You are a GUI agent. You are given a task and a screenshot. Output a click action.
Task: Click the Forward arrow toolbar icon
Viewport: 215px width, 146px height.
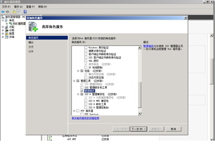tap(7, 12)
